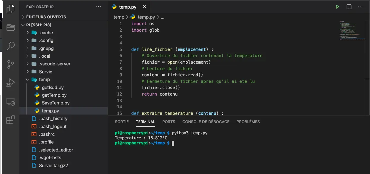Click the Python icon on temp.py tab
Image resolution: width=370 pixels, height=174 pixels.
pyautogui.click(x=114, y=7)
